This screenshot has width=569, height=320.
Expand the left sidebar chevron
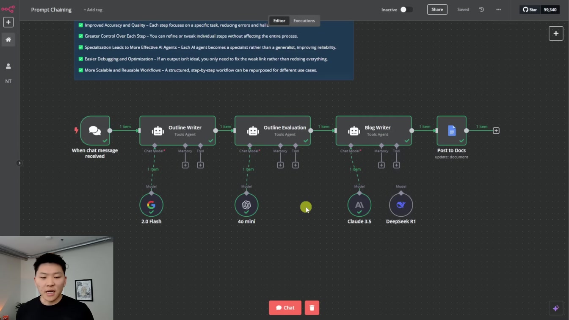coord(19,163)
